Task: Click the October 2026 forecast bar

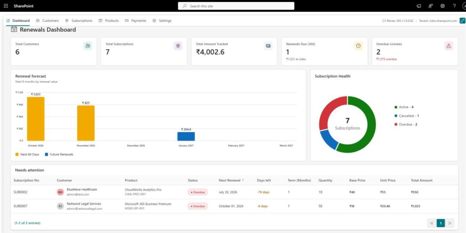Action: point(35,119)
